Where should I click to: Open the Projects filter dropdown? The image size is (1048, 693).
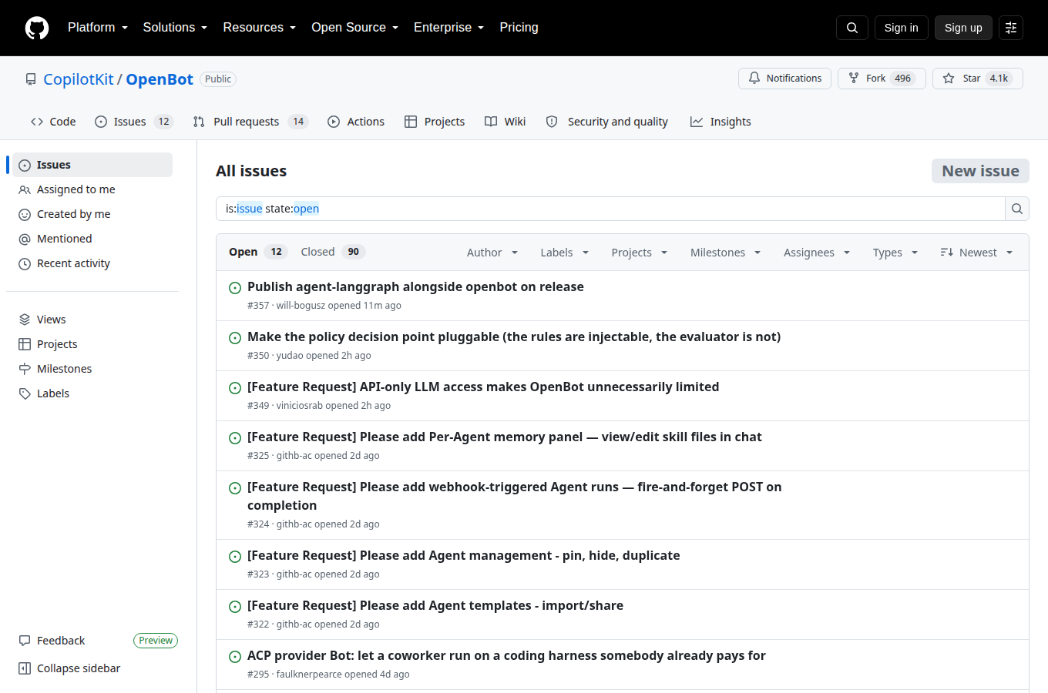[x=640, y=253]
